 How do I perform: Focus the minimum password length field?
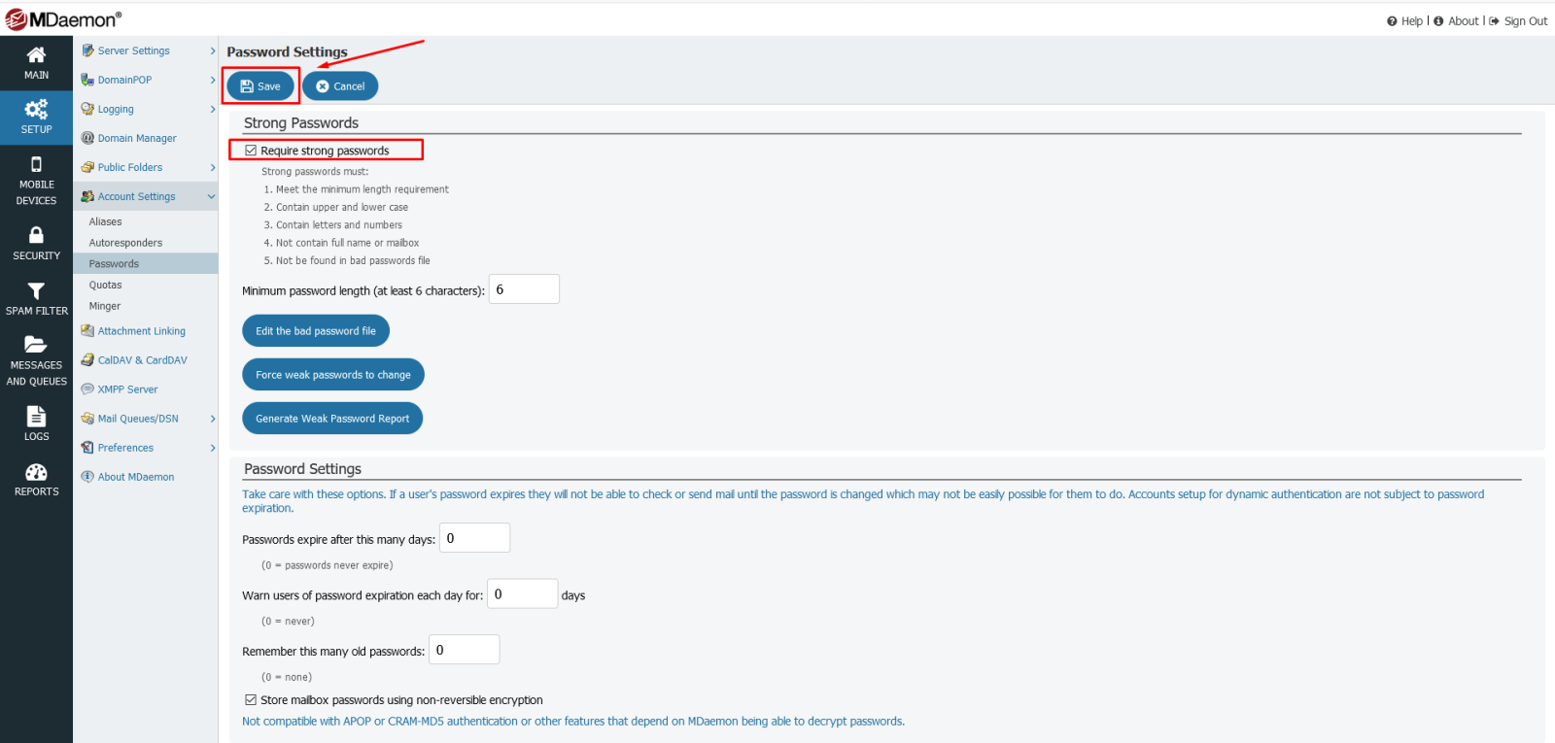pyautogui.click(x=524, y=289)
